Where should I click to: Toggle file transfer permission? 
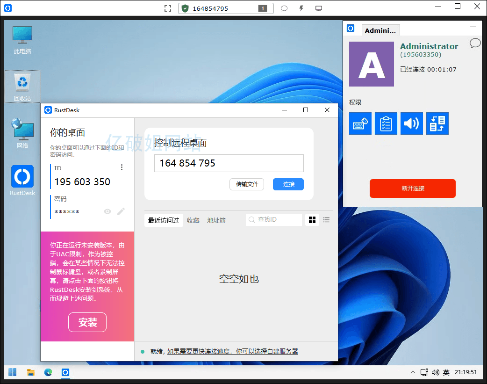click(437, 123)
